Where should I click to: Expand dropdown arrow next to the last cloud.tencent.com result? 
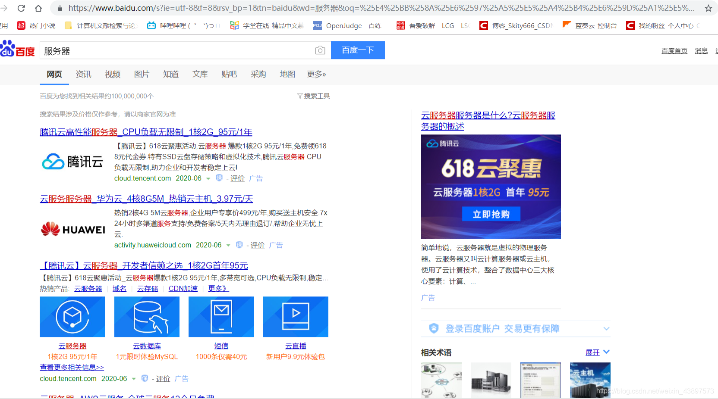(134, 379)
